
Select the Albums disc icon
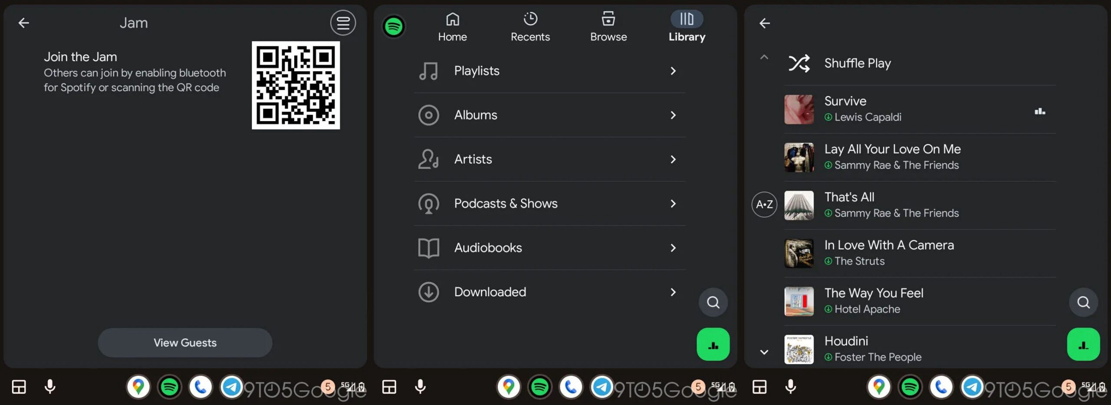click(428, 115)
